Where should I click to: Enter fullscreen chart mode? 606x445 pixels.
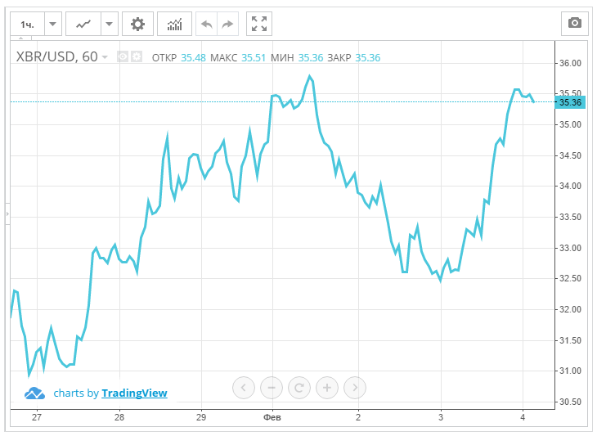[x=259, y=25]
